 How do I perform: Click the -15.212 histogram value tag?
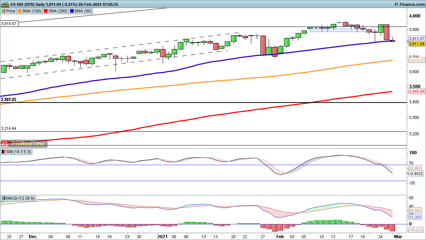tap(416, 230)
